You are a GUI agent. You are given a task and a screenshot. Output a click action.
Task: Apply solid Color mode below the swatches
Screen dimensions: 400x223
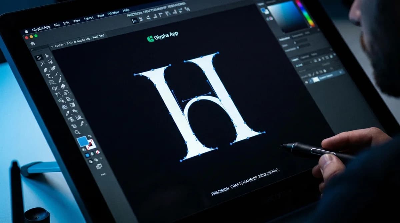[x=87, y=155]
